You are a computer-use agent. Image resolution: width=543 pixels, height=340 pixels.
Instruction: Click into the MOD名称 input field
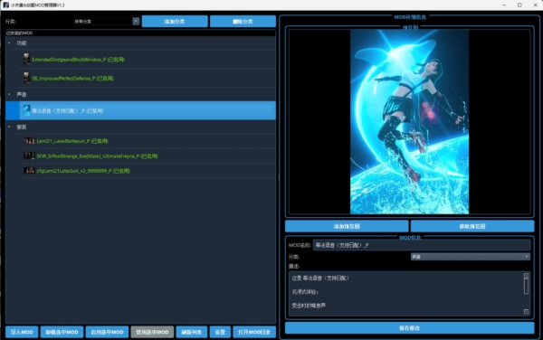point(422,245)
